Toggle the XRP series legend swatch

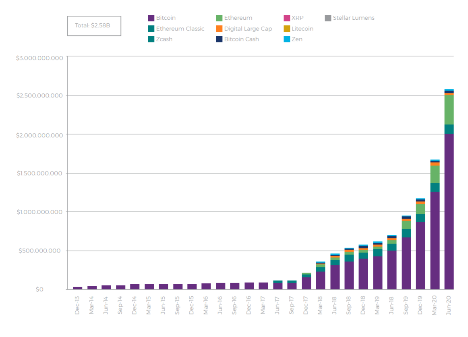(x=287, y=18)
